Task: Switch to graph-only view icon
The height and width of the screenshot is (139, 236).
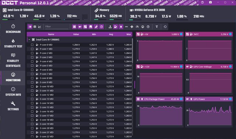Action: [x=39, y=27]
